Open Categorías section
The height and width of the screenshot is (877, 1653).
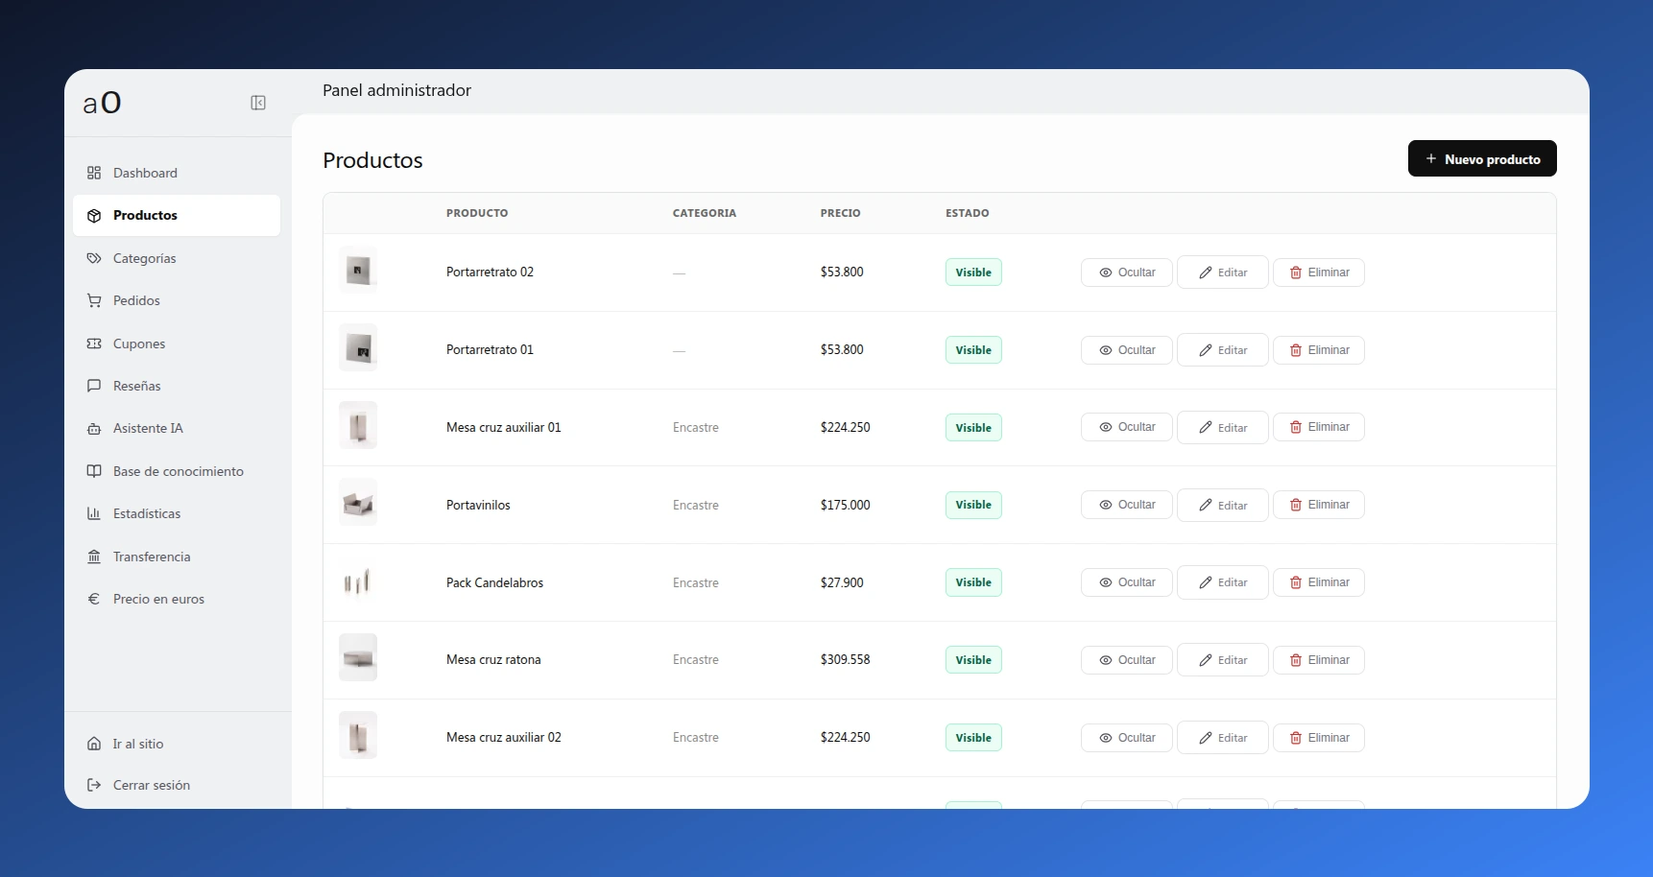[177, 258]
